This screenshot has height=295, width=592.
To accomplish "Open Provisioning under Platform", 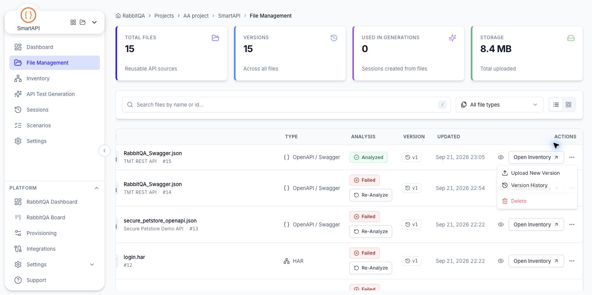I will pyautogui.click(x=55, y=233).
